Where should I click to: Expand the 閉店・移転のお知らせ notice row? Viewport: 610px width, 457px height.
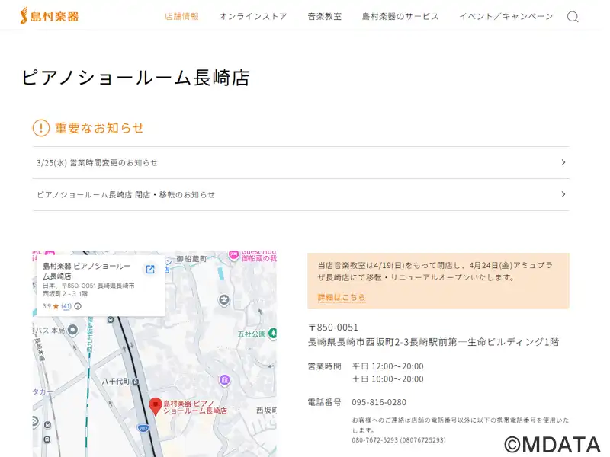coord(300,194)
